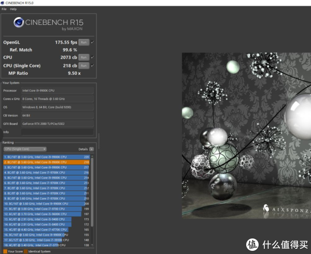The height and width of the screenshot is (254, 311).
Task: Toggle the CPU test checkbox
Action: point(92,57)
